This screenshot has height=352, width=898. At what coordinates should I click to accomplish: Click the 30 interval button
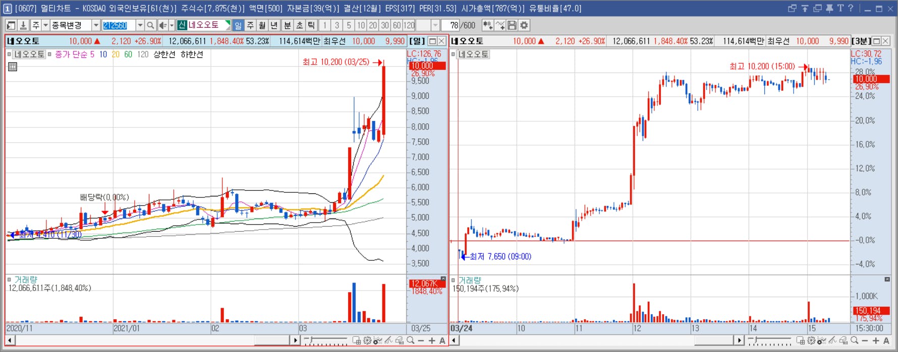coord(385,25)
